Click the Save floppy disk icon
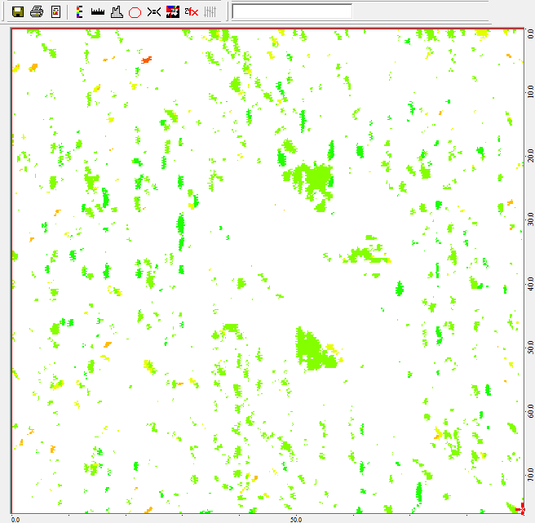This screenshot has height=523, width=535. point(16,11)
